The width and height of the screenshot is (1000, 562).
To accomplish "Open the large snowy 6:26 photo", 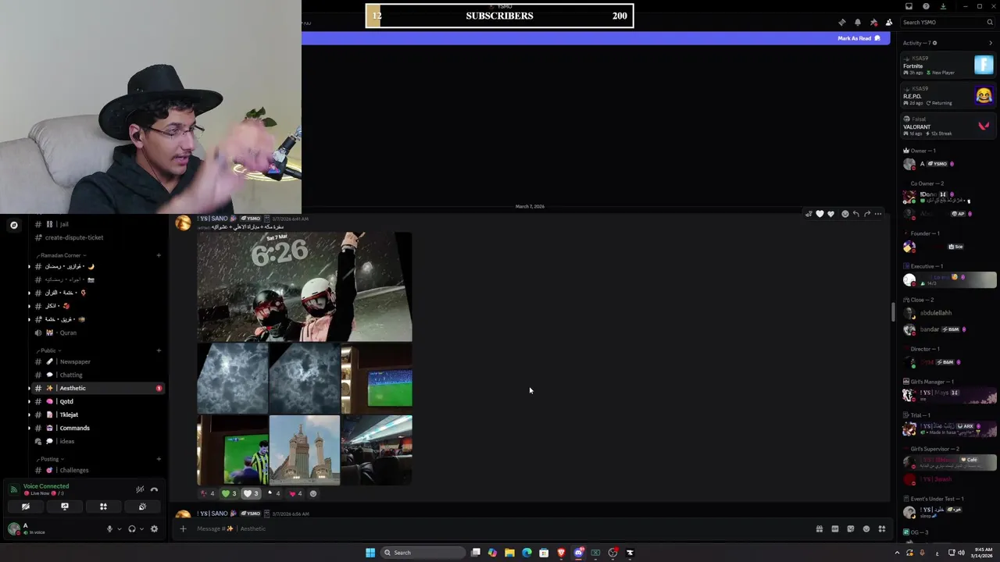I will [305, 286].
